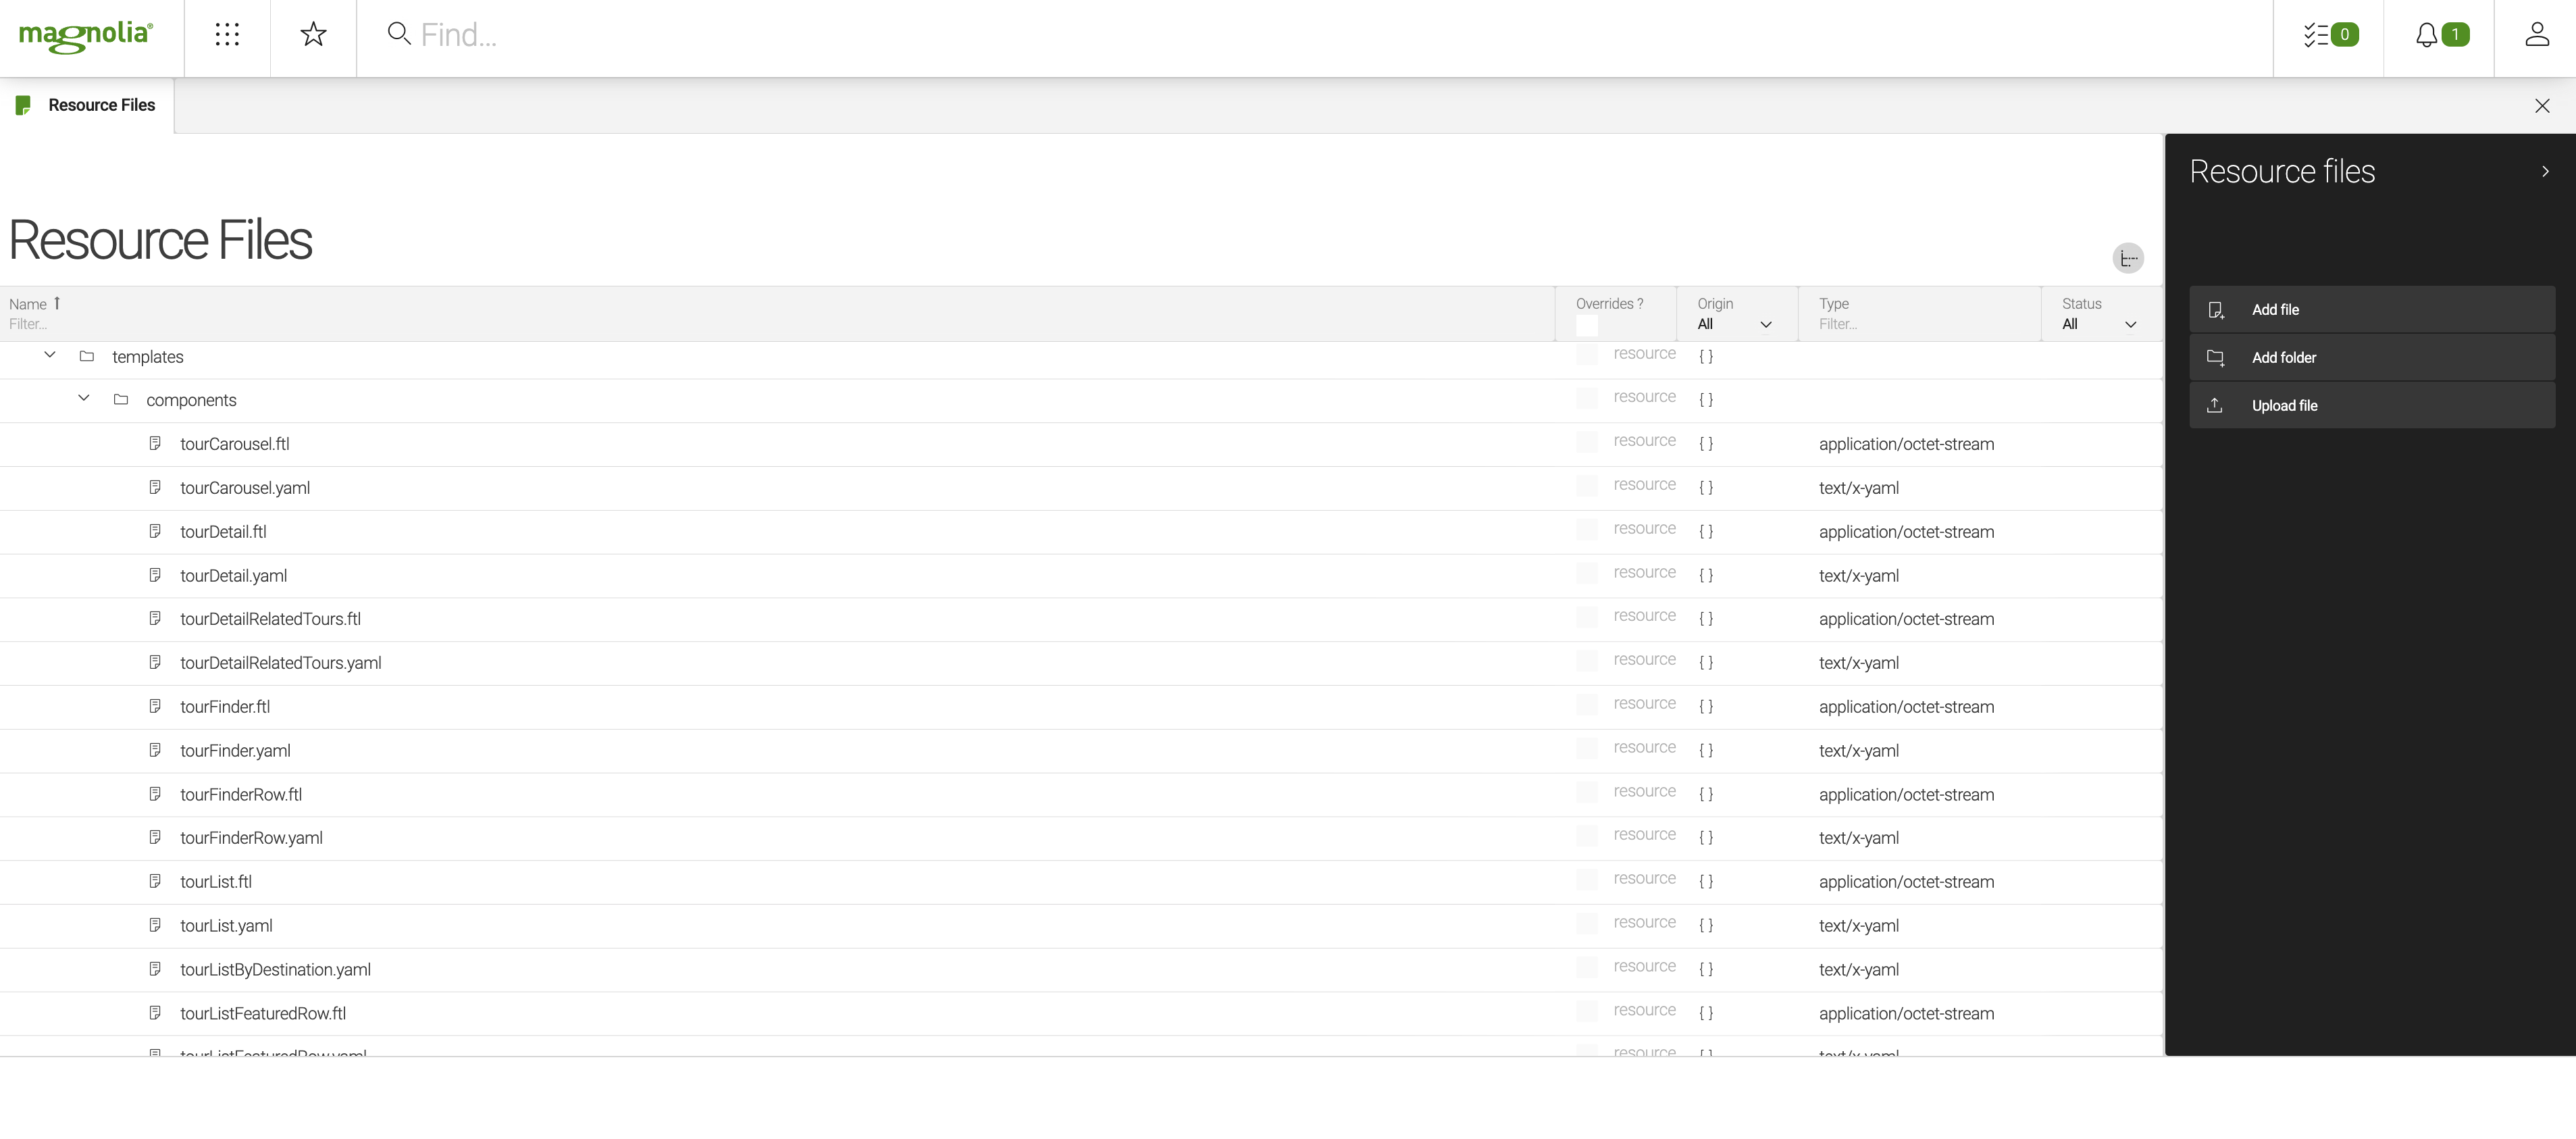Click file icon of tourFinder.ftl
The width and height of the screenshot is (2576, 1139).
(155, 706)
